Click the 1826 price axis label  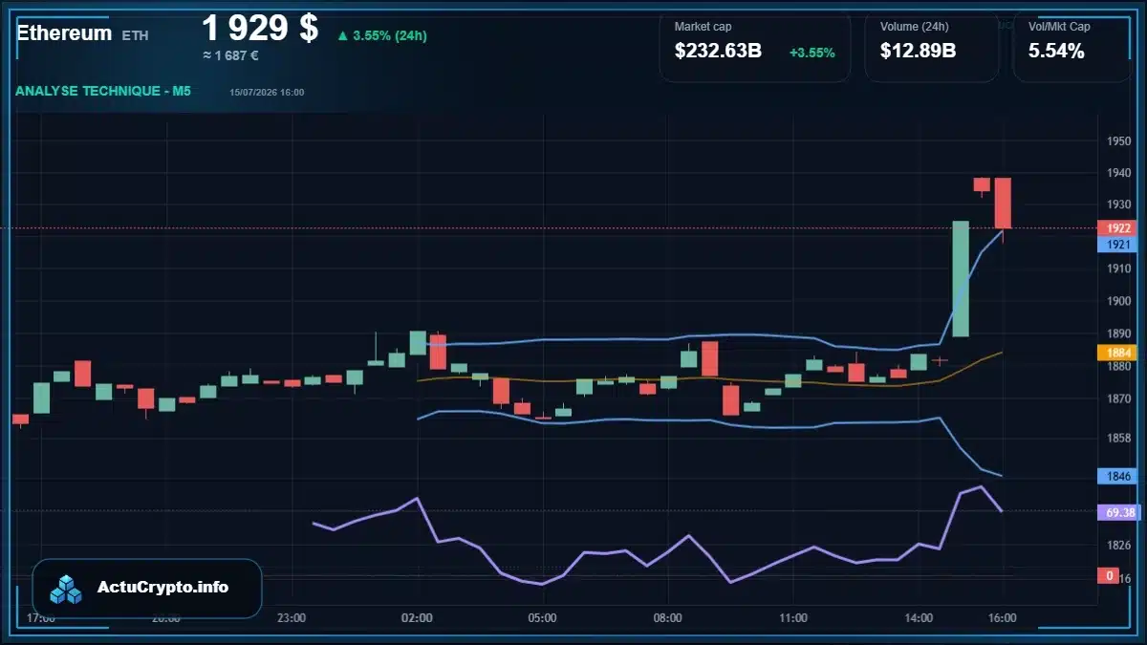pos(1119,545)
